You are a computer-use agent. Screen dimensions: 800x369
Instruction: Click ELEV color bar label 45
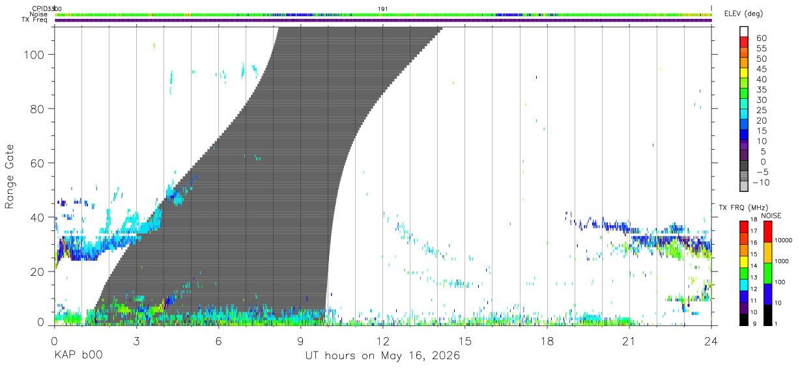point(762,69)
